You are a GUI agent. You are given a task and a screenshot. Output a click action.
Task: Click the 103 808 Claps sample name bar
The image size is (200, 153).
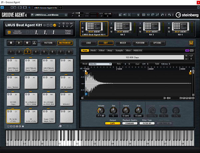tap(132, 57)
